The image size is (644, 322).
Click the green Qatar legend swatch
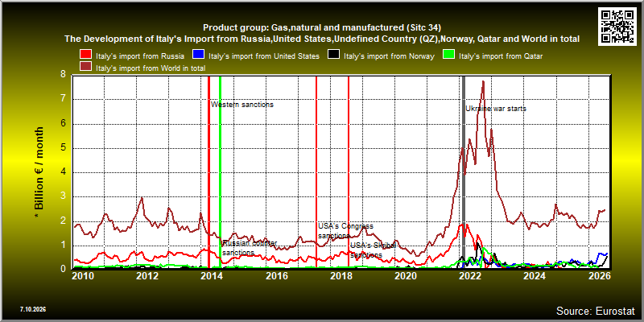pyautogui.click(x=449, y=56)
